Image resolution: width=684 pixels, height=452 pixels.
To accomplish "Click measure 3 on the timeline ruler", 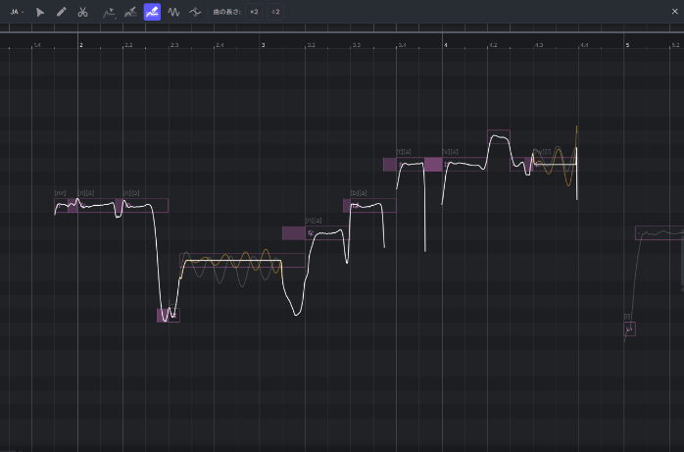I will click(x=264, y=45).
